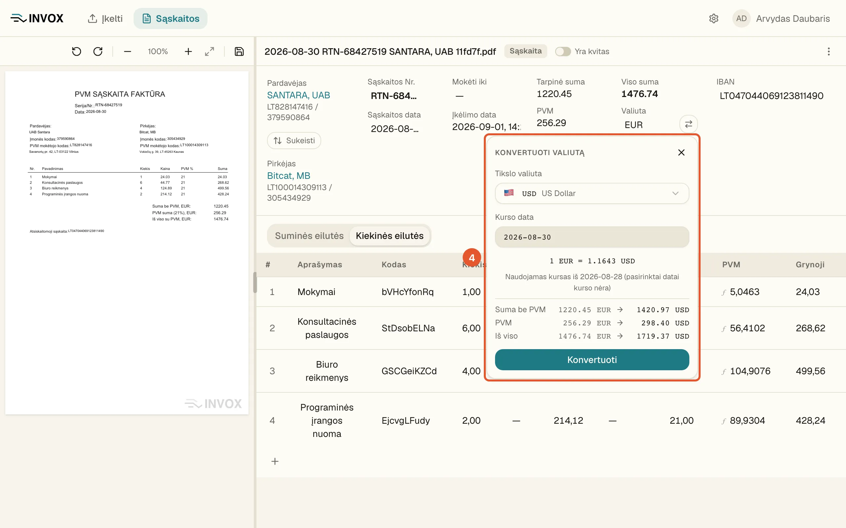
Task: Click the 21,00 VAT rate in row 4
Action: 681,421
